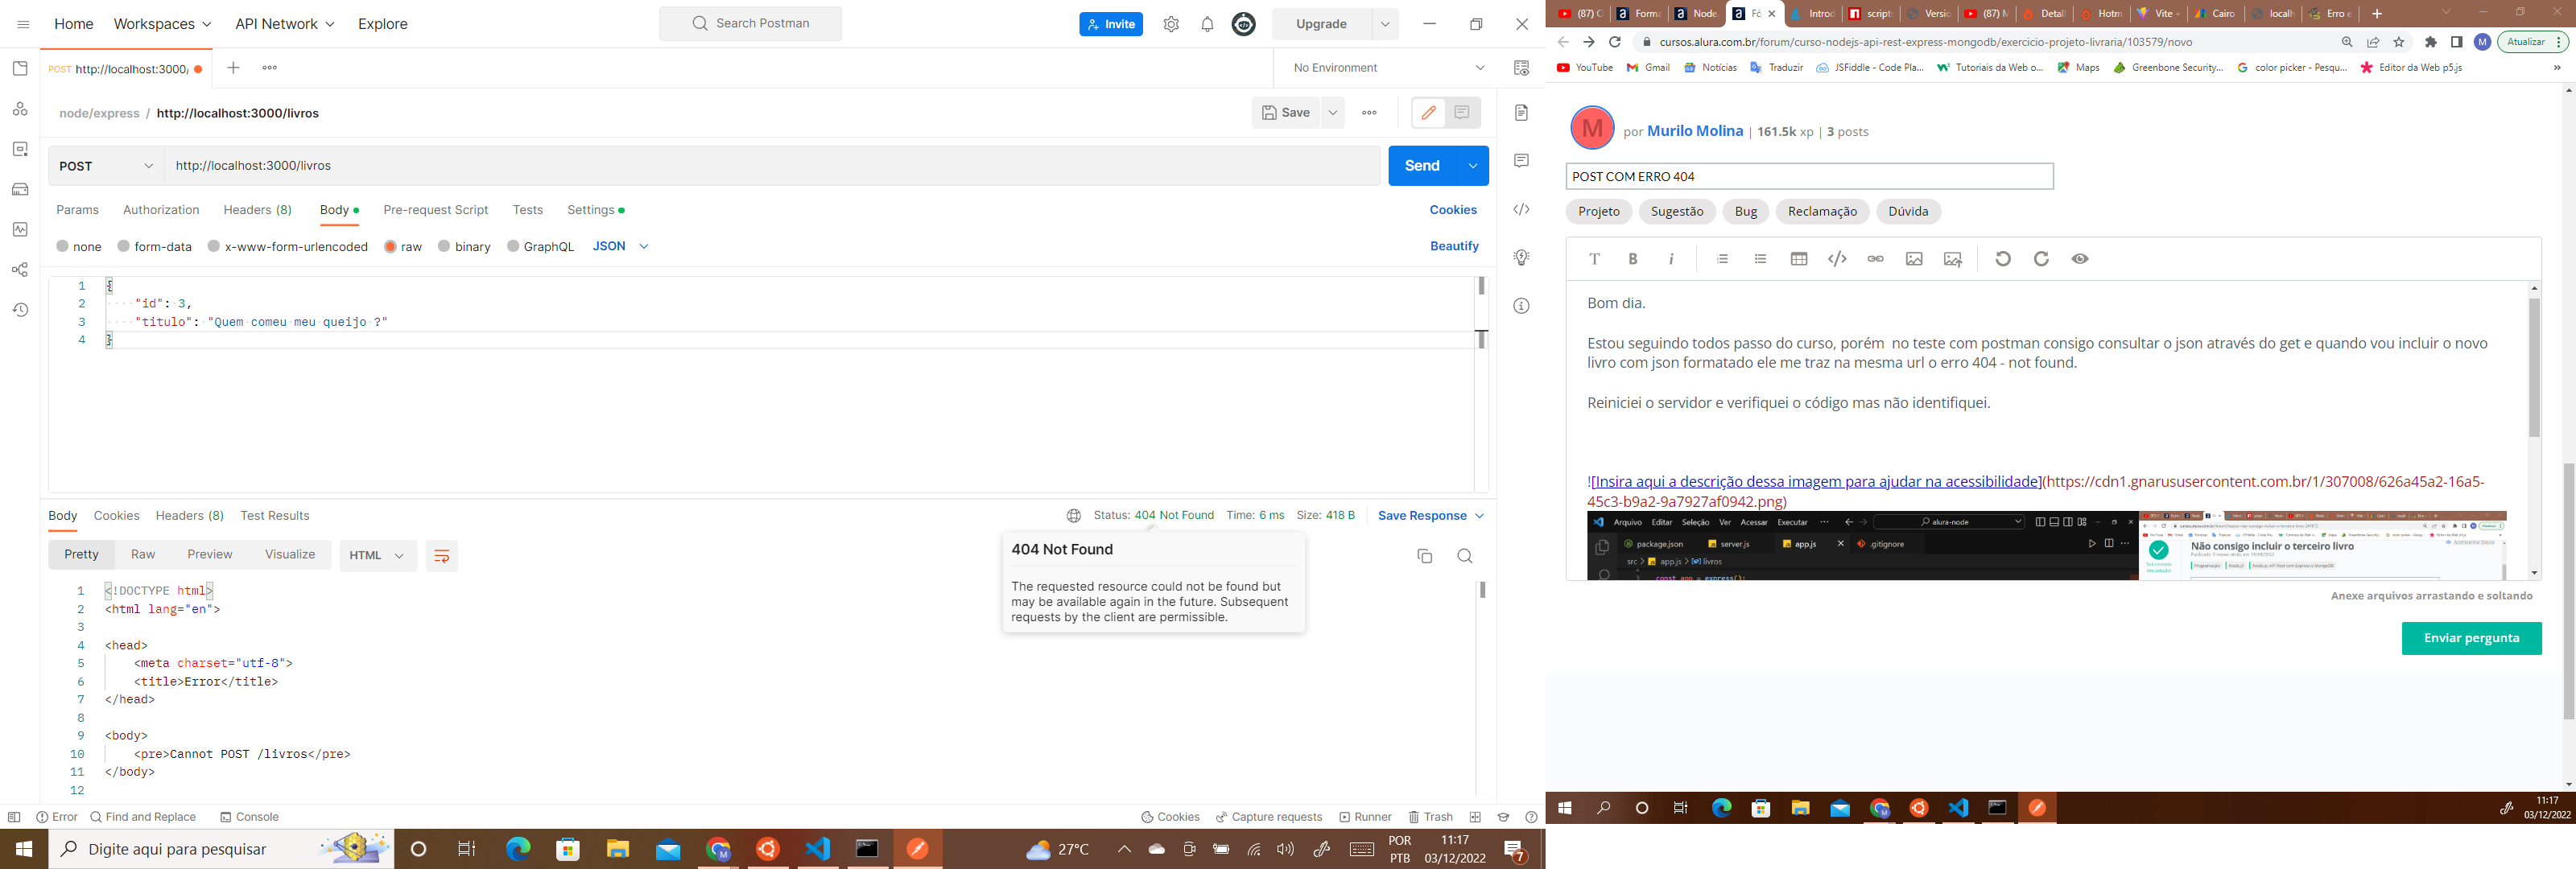Open the Postman user avatar menu
The height and width of the screenshot is (869, 2576).
point(1243,24)
